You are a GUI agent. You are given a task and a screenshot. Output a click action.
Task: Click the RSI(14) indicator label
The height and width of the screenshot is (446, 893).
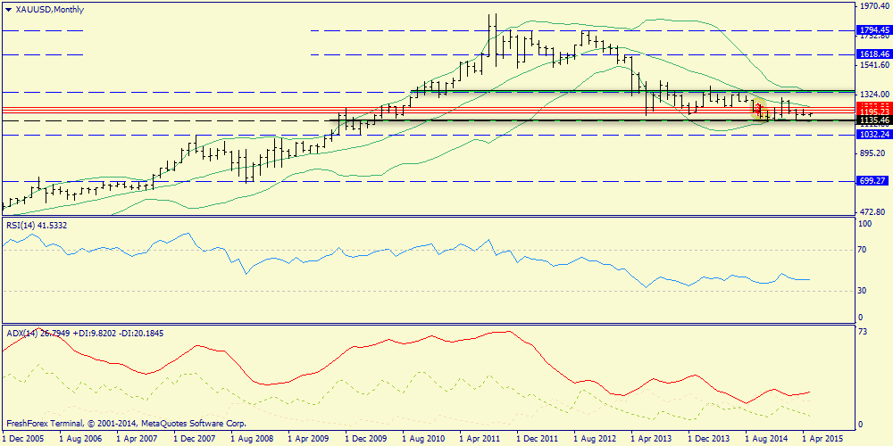coord(36,226)
